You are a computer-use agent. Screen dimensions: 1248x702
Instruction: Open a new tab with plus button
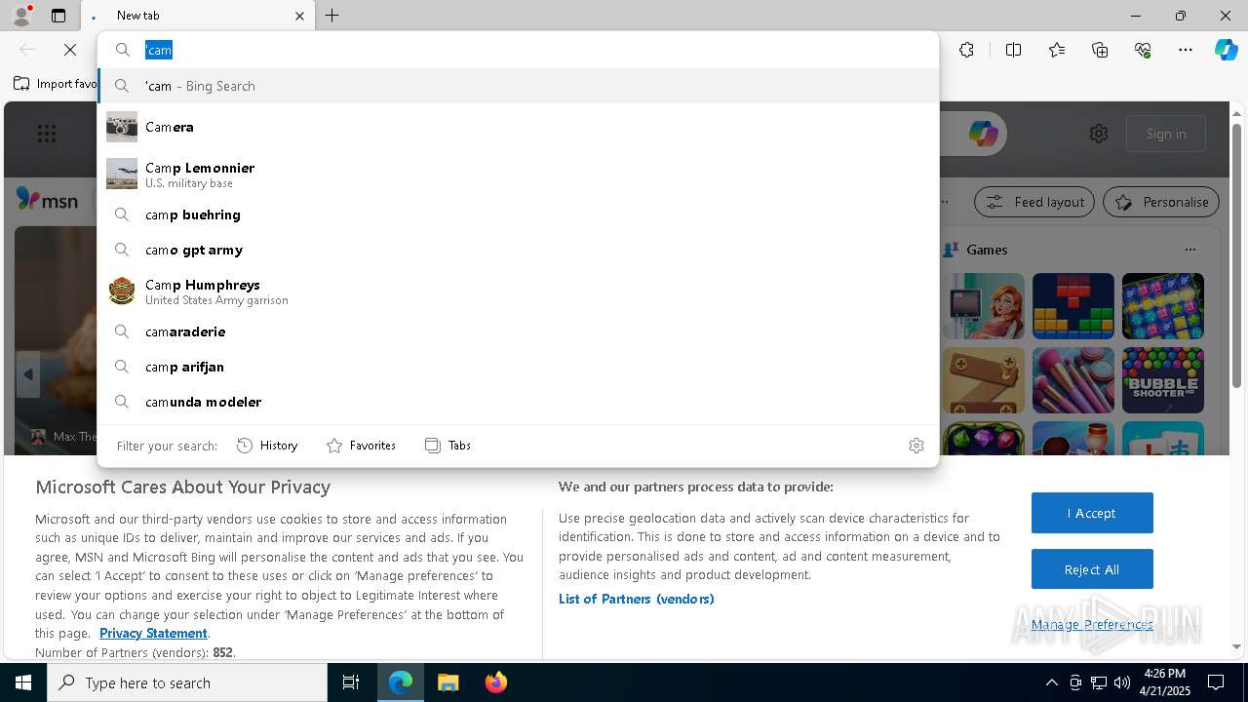(x=331, y=16)
